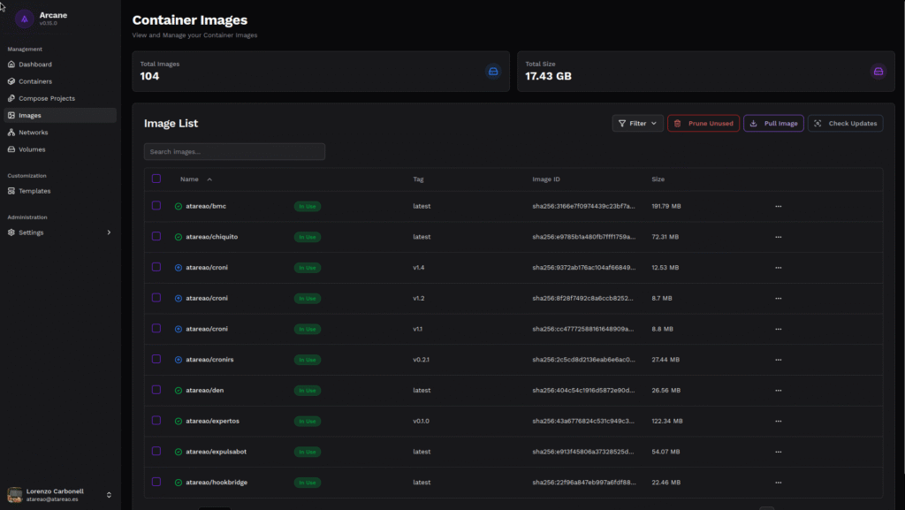
Task: Click the Total Images disk icon
Action: tap(493, 72)
